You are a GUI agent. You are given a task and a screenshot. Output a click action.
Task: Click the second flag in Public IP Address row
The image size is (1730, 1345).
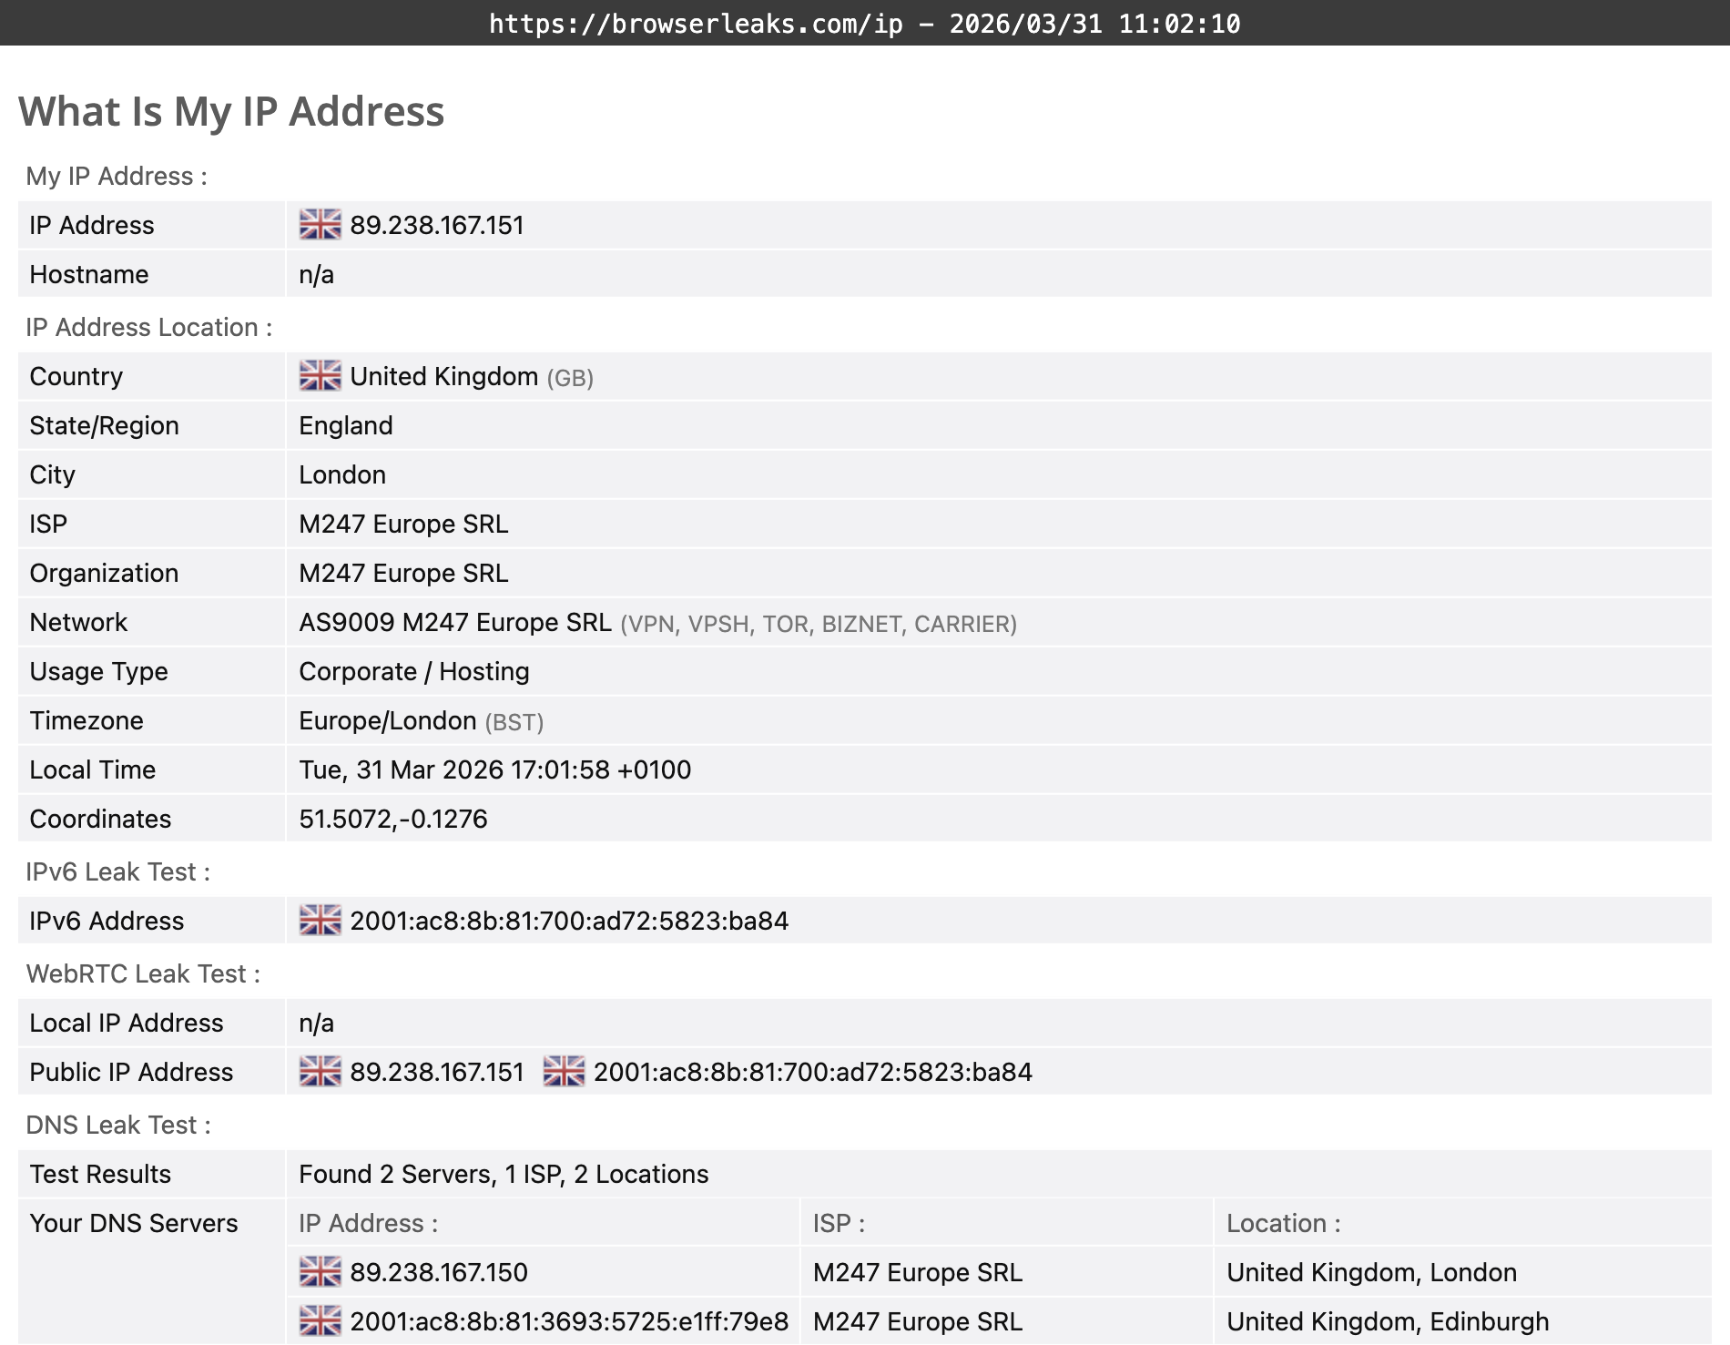click(x=563, y=1072)
